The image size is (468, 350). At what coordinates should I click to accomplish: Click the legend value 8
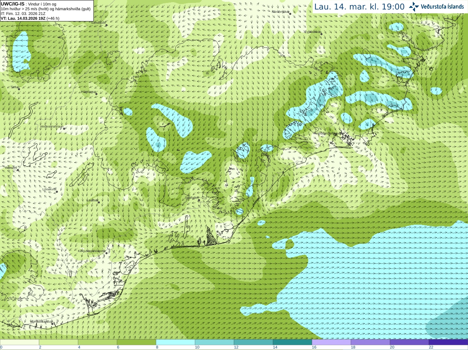coord(157,347)
